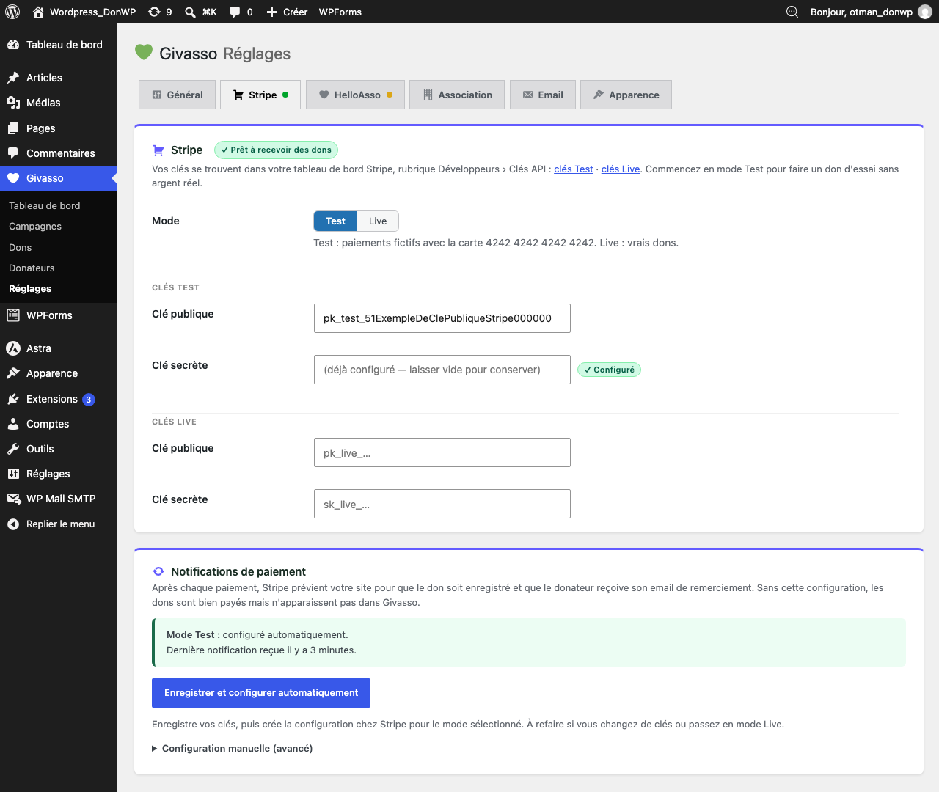The height and width of the screenshot is (792, 939).
Task: Open WPForms in the admin bar
Action: point(340,12)
